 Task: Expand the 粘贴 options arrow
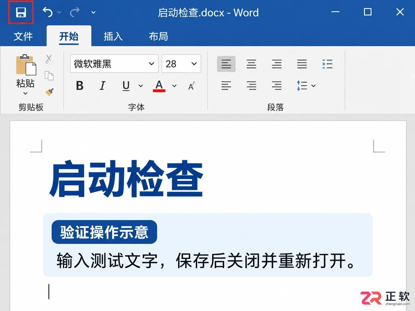[25, 93]
